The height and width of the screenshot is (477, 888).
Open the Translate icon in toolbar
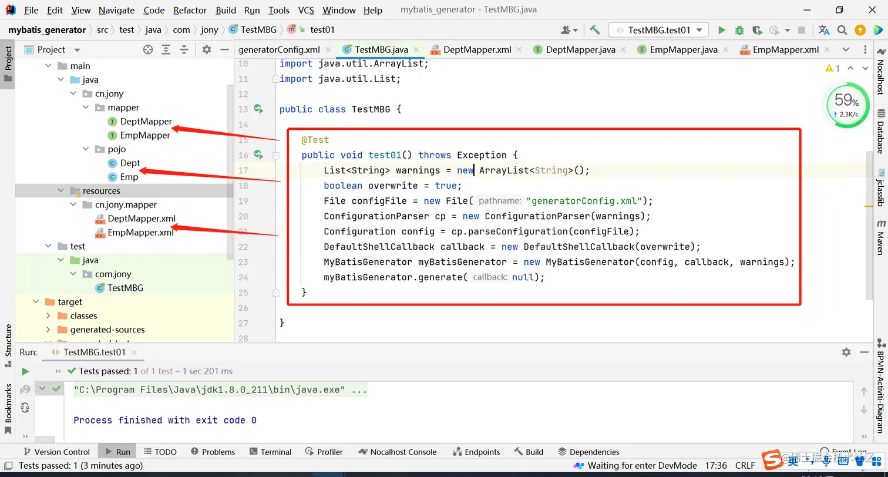click(823, 30)
